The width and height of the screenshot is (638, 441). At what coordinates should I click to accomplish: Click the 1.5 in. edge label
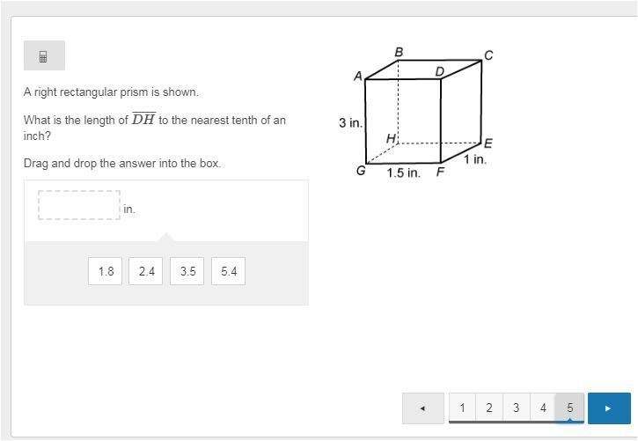pyautogui.click(x=403, y=173)
